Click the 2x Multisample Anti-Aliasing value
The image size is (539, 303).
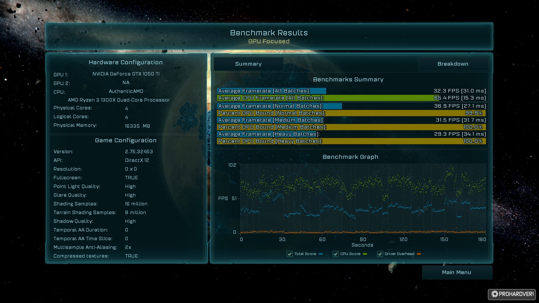pos(128,247)
